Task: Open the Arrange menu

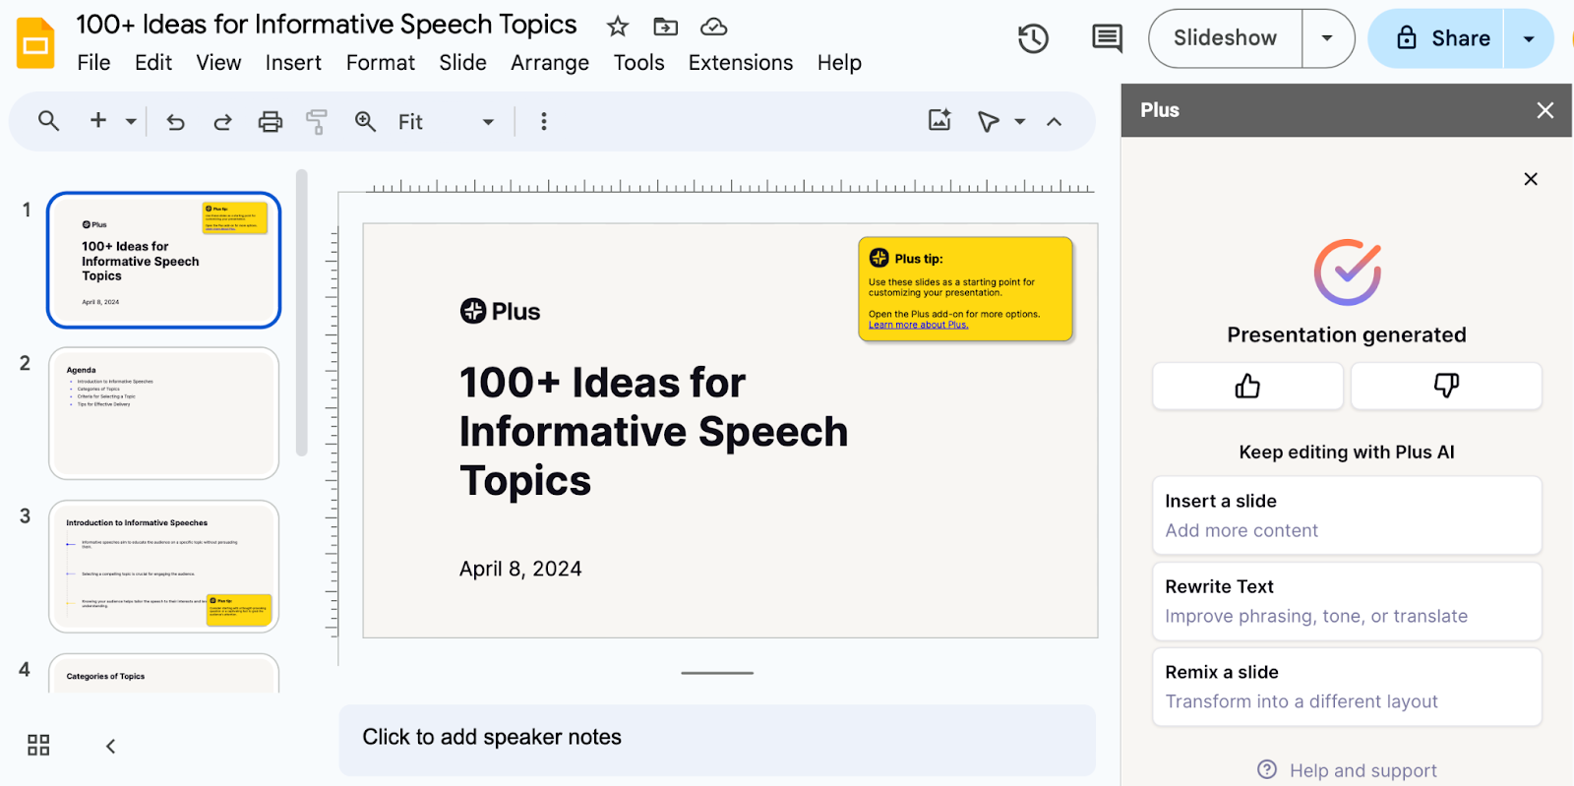Action: (549, 63)
